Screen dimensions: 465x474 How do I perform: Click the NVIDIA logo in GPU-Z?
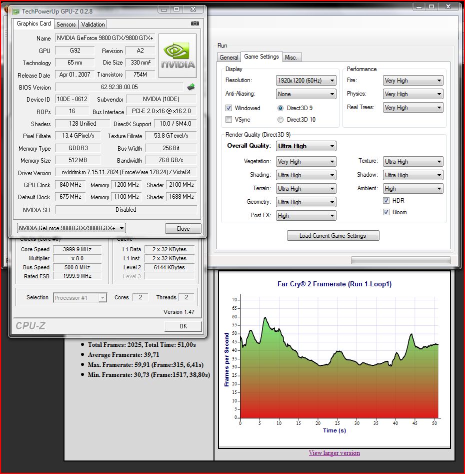pyautogui.click(x=177, y=56)
